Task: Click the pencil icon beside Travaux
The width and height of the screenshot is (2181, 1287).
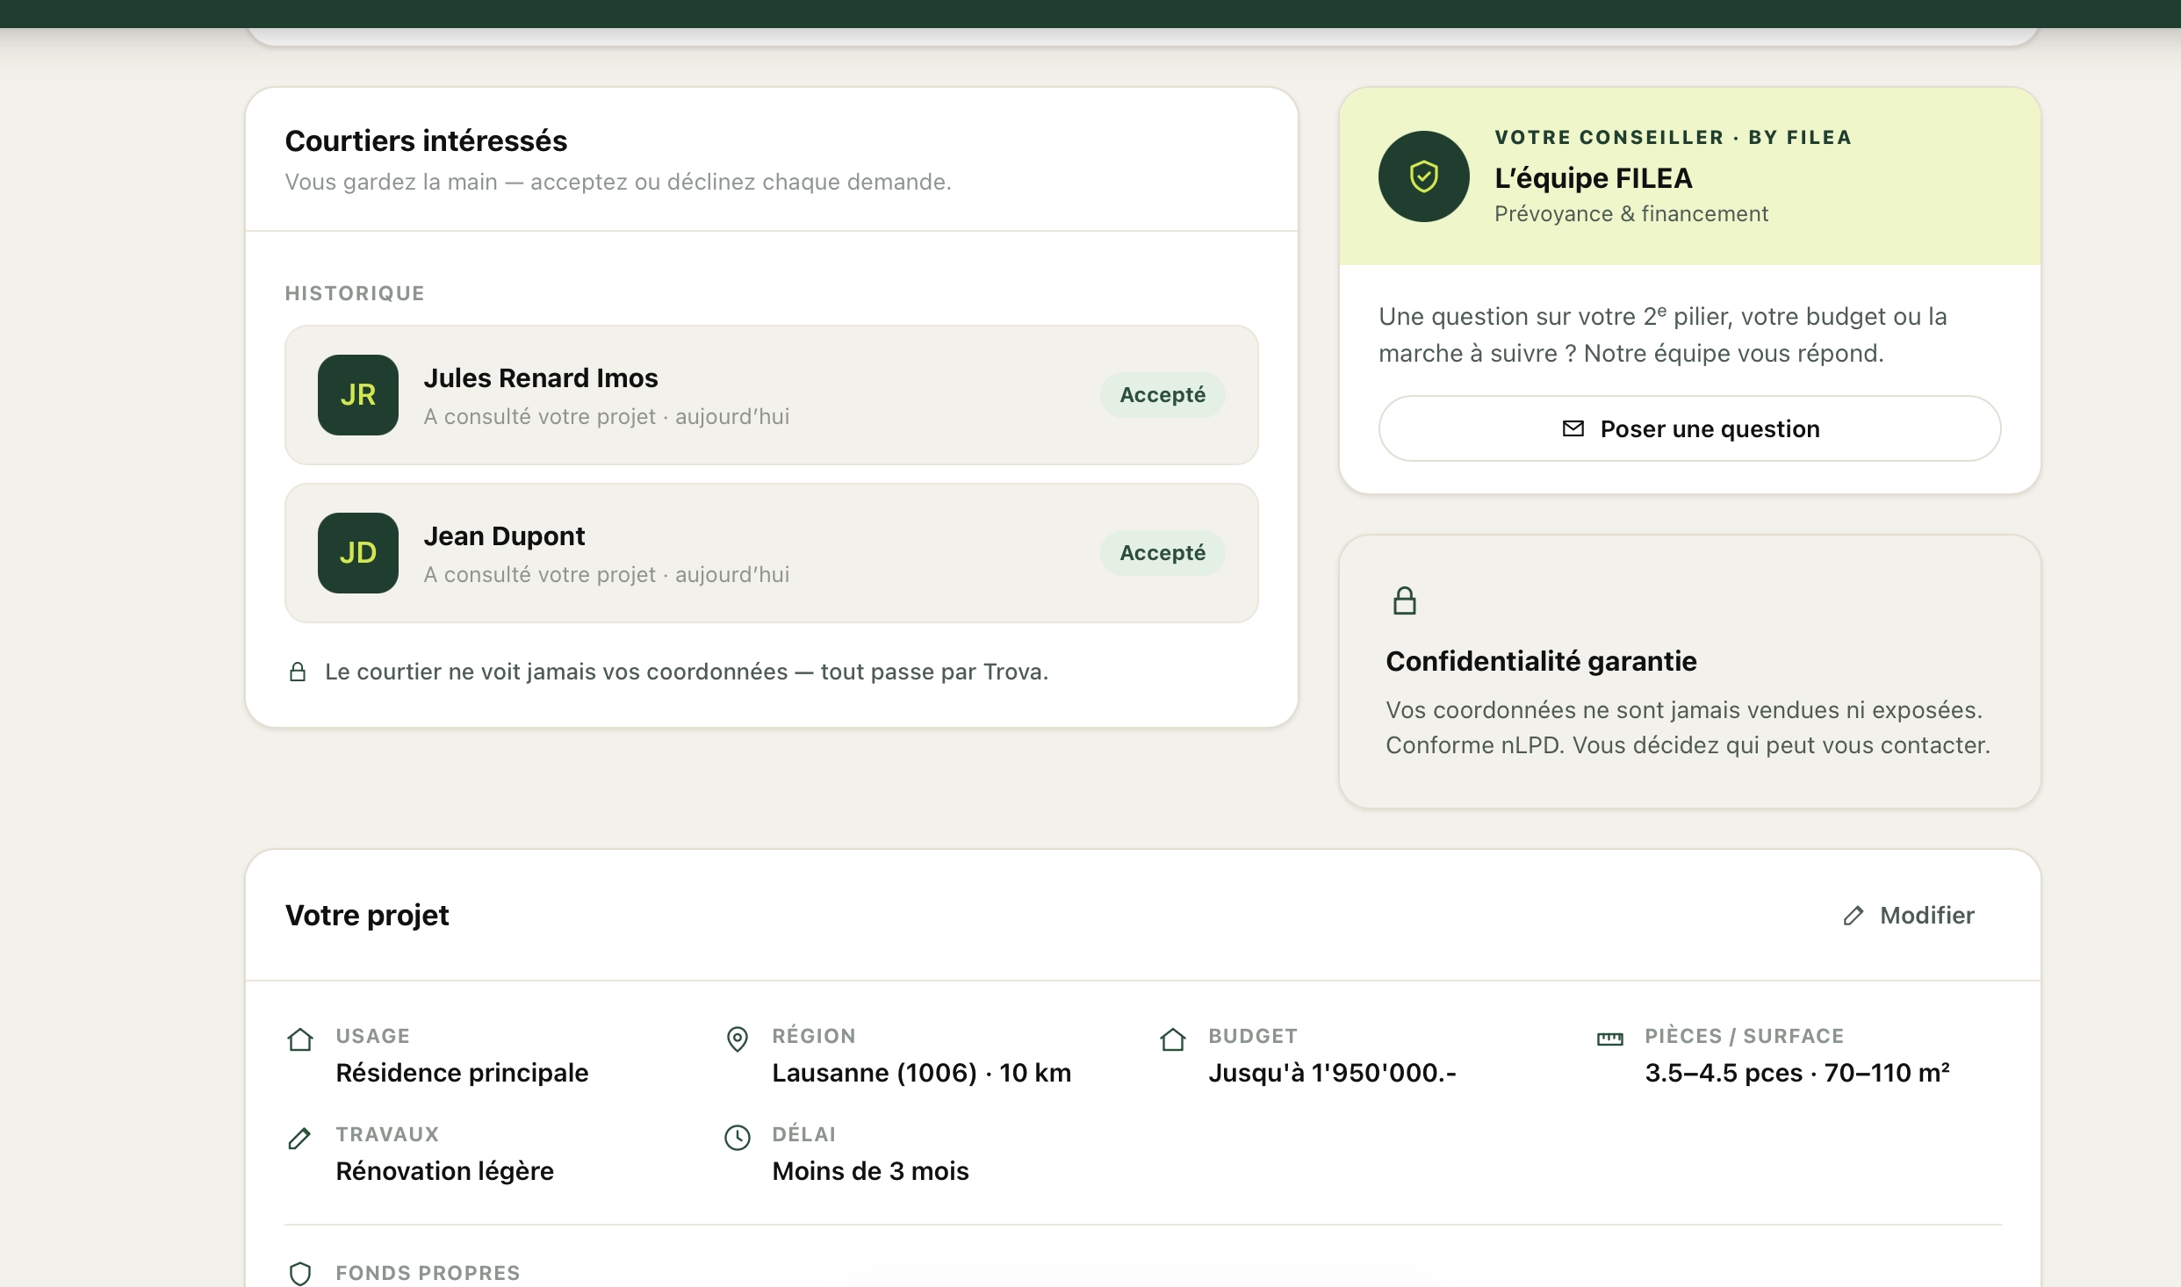Action: click(x=299, y=1139)
